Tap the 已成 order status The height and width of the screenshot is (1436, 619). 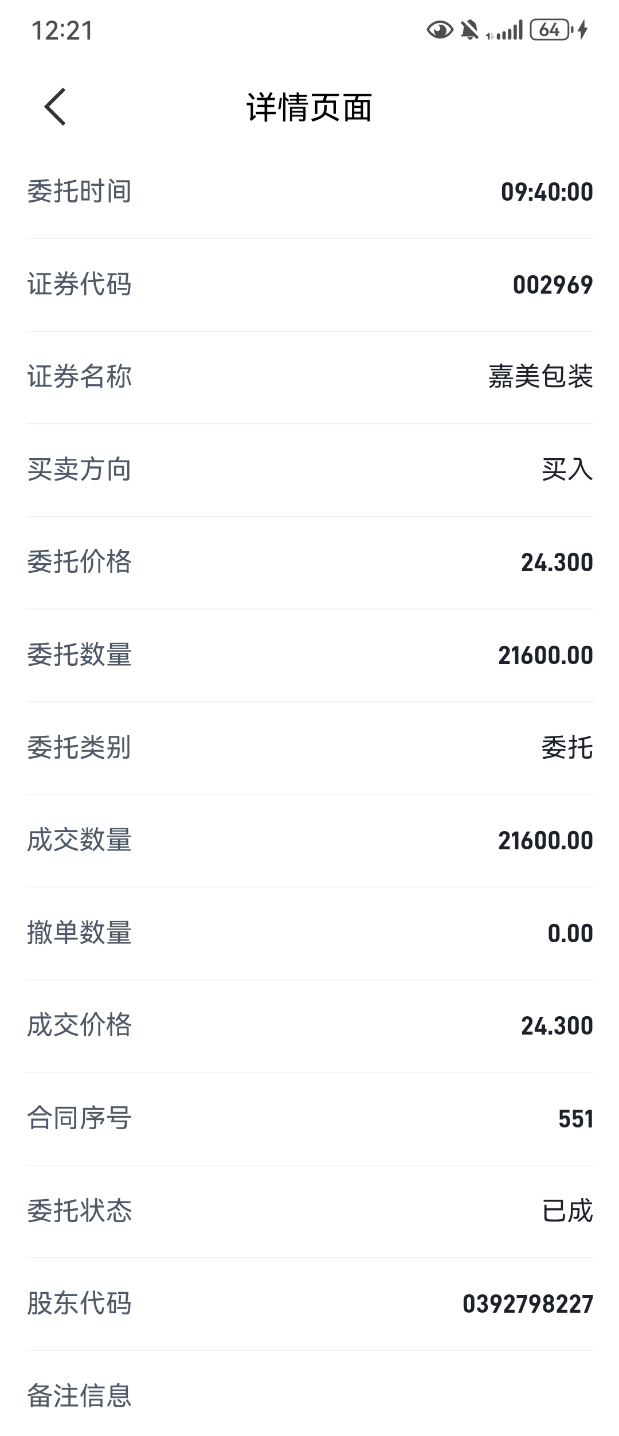pos(567,1211)
